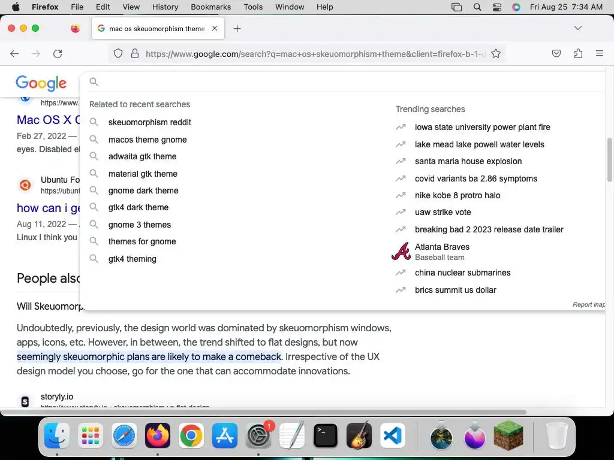Select suggestion adwaita gtk theme
This screenshot has width=614, height=460.
[143, 156]
